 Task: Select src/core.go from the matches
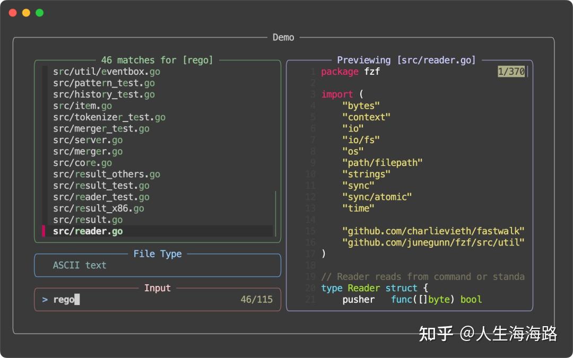click(82, 163)
